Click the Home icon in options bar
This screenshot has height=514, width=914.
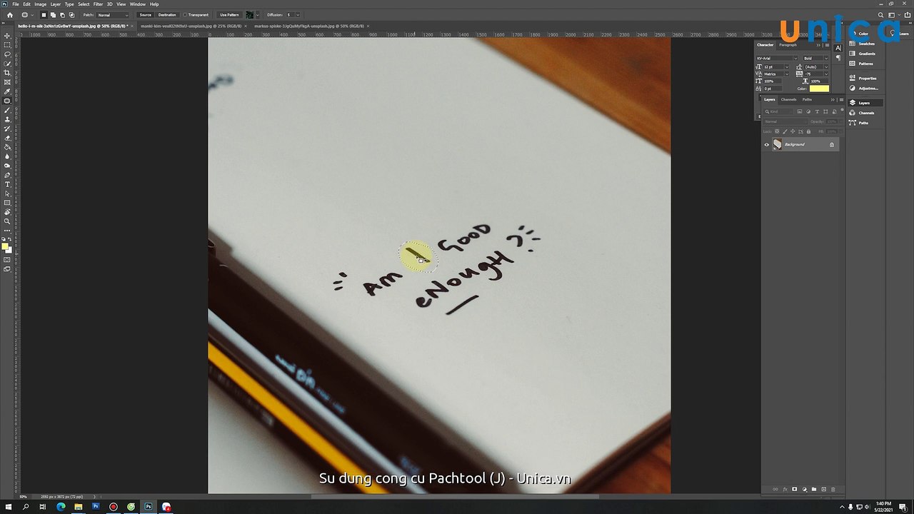(10, 15)
